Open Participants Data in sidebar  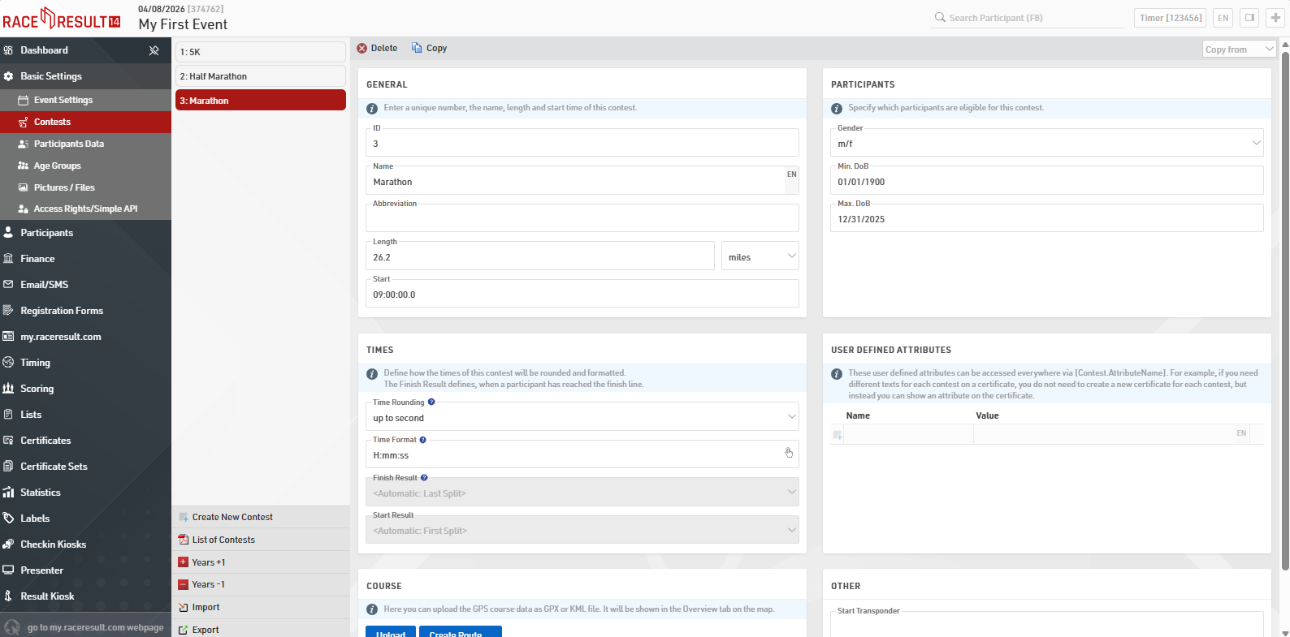pos(68,144)
